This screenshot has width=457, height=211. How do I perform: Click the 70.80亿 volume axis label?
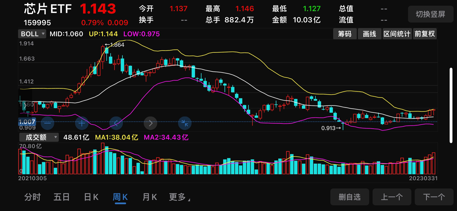(30, 146)
